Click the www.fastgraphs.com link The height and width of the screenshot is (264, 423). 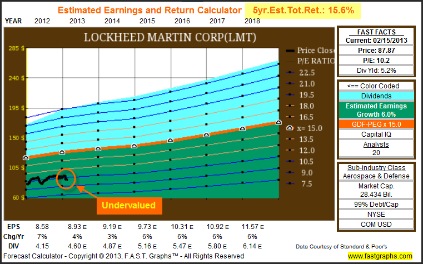pos(380,256)
